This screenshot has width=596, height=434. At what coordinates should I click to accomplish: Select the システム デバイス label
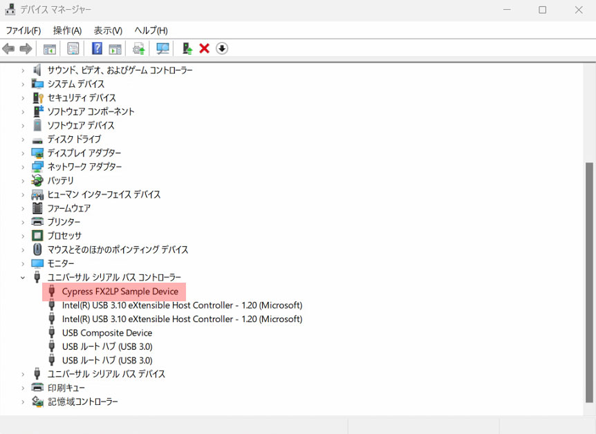click(75, 84)
